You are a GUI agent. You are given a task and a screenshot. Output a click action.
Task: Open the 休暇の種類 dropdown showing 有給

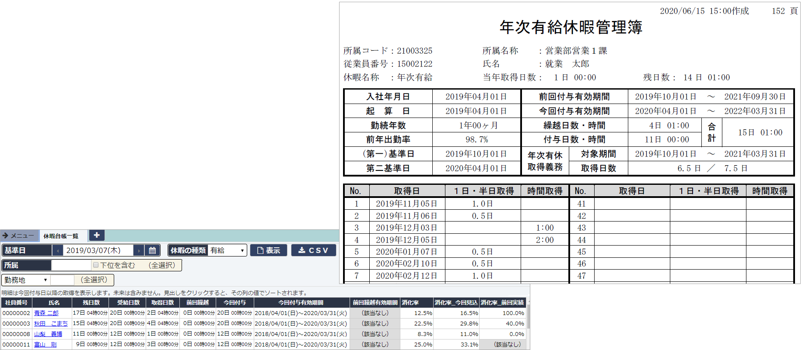pyautogui.click(x=227, y=250)
